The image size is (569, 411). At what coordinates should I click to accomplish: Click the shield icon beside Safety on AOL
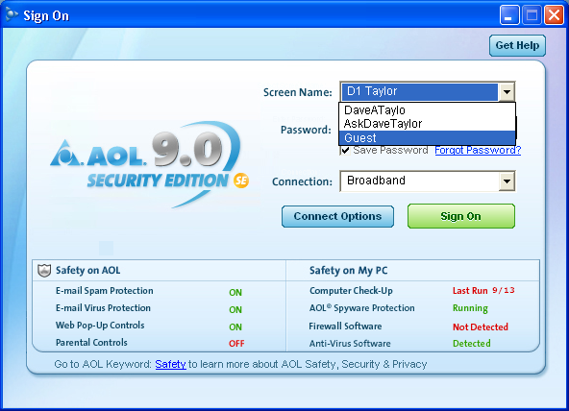click(44, 271)
